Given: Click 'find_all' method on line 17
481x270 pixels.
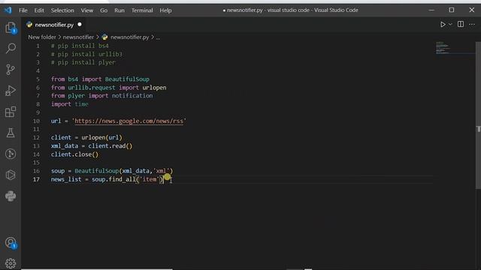Looking at the screenshot, I should coord(122,179).
